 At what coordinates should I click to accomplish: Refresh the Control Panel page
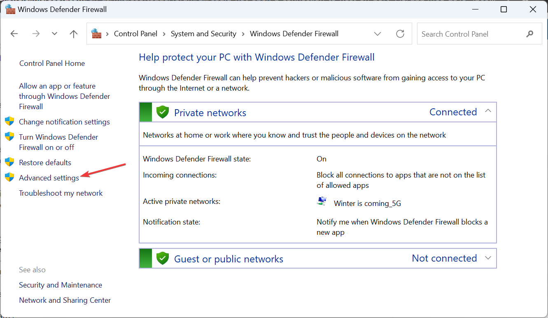tap(400, 34)
